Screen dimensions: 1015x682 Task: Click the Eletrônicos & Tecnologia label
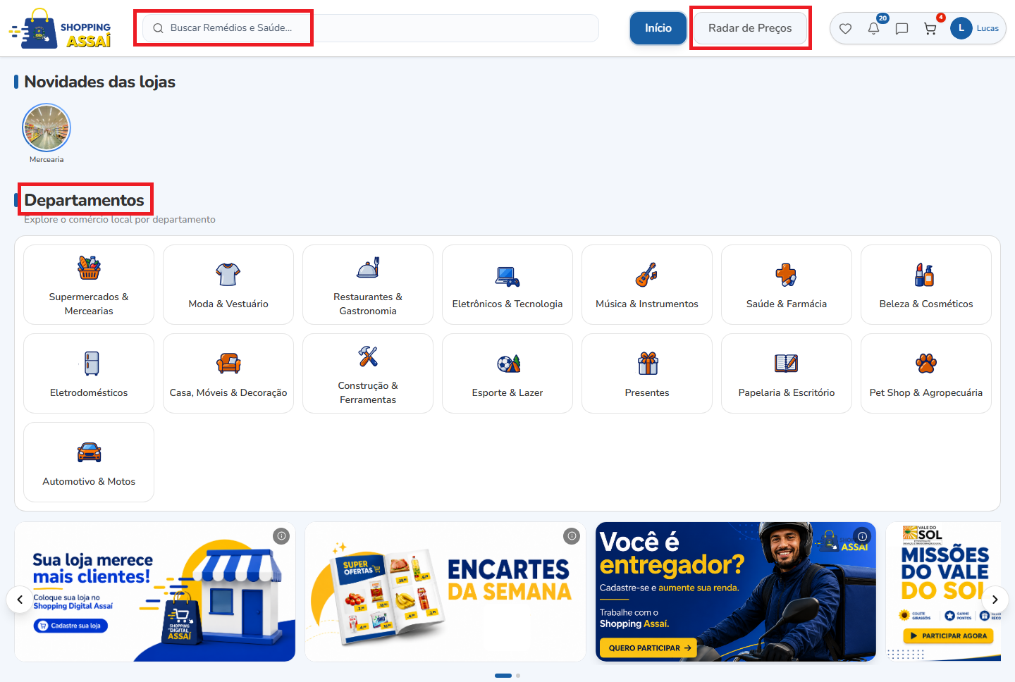tap(508, 304)
